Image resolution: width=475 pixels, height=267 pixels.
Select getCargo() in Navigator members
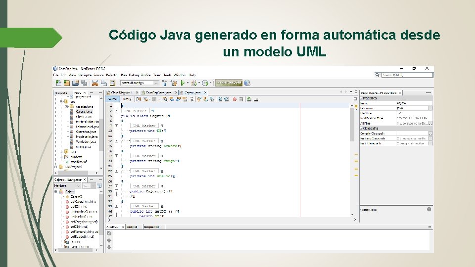pos(83,201)
